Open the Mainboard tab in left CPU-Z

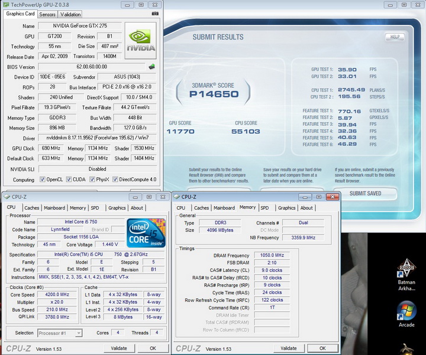[54, 208]
